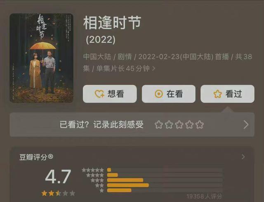264x202 pixels.
Task: Rate five stars in 记录此刻感受 row
Action: [x=200, y=125]
